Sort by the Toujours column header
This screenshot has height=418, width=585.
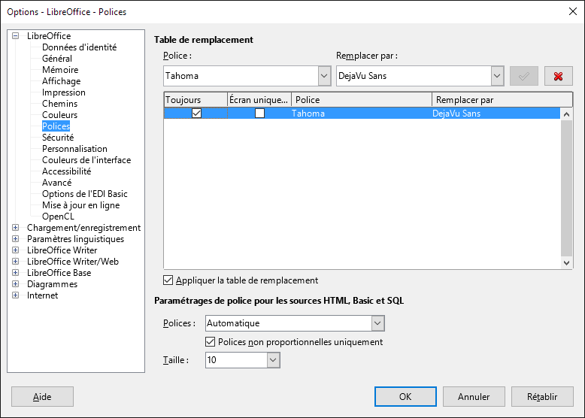(196, 99)
